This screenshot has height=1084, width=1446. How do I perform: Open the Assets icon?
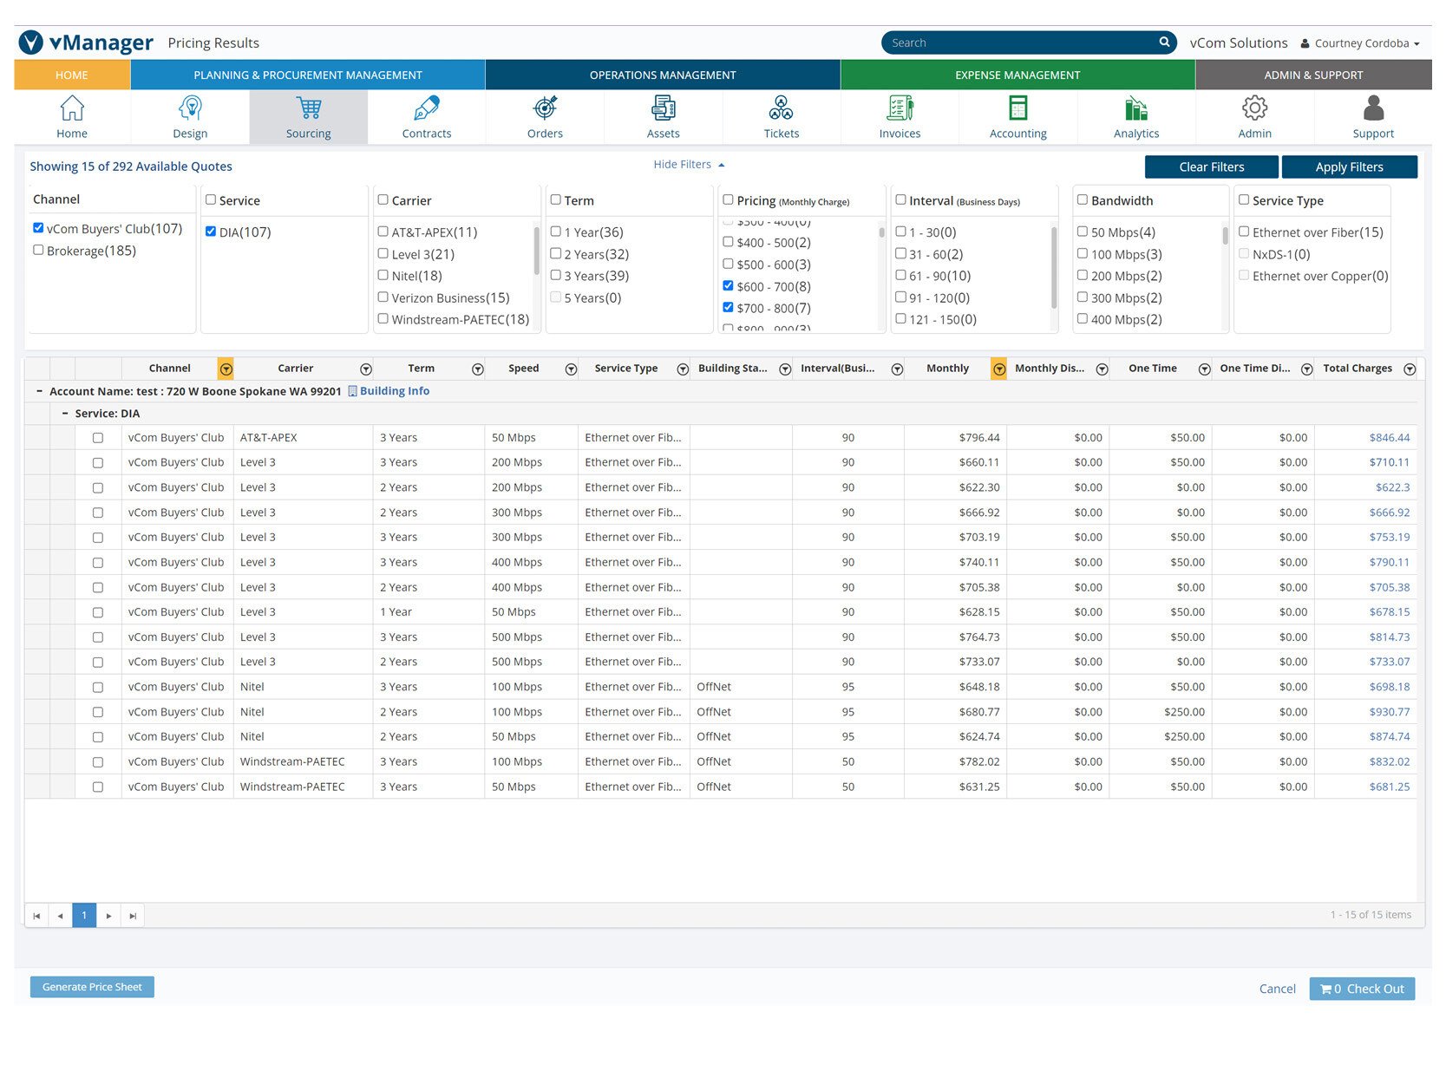[x=664, y=108]
